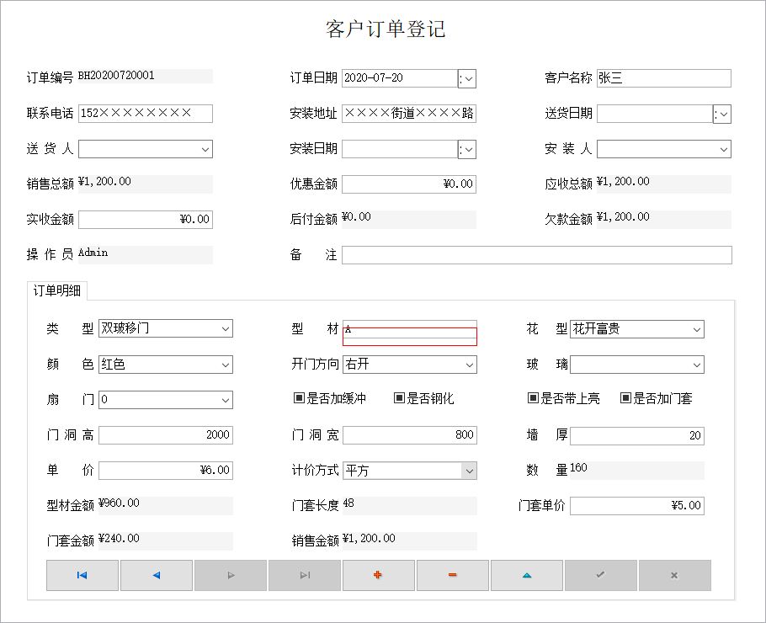This screenshot has width=766, height=623.
Task: Click the 客户名称 input field
Action: (x=664, y=78)
